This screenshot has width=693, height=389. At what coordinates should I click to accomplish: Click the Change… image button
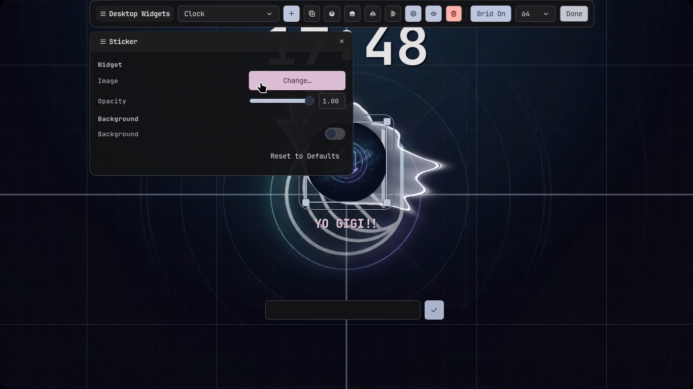tap(297, 81)
